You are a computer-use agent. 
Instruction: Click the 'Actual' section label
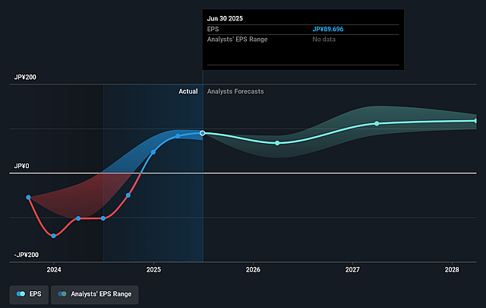(x=188, y=91)
